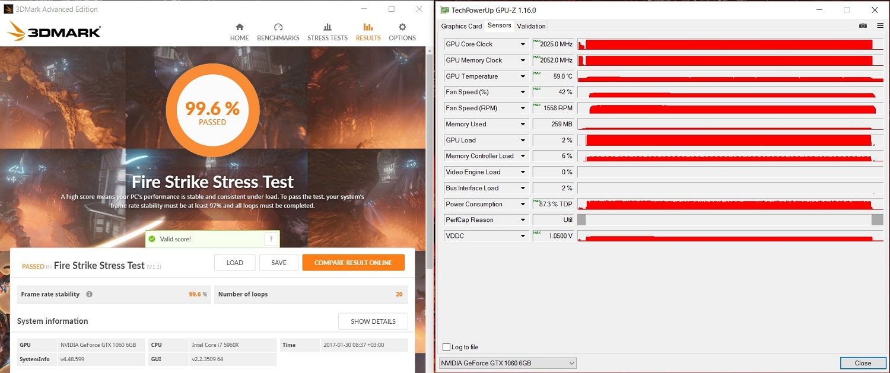Click the PerfCap Reason graph bar

730,220
